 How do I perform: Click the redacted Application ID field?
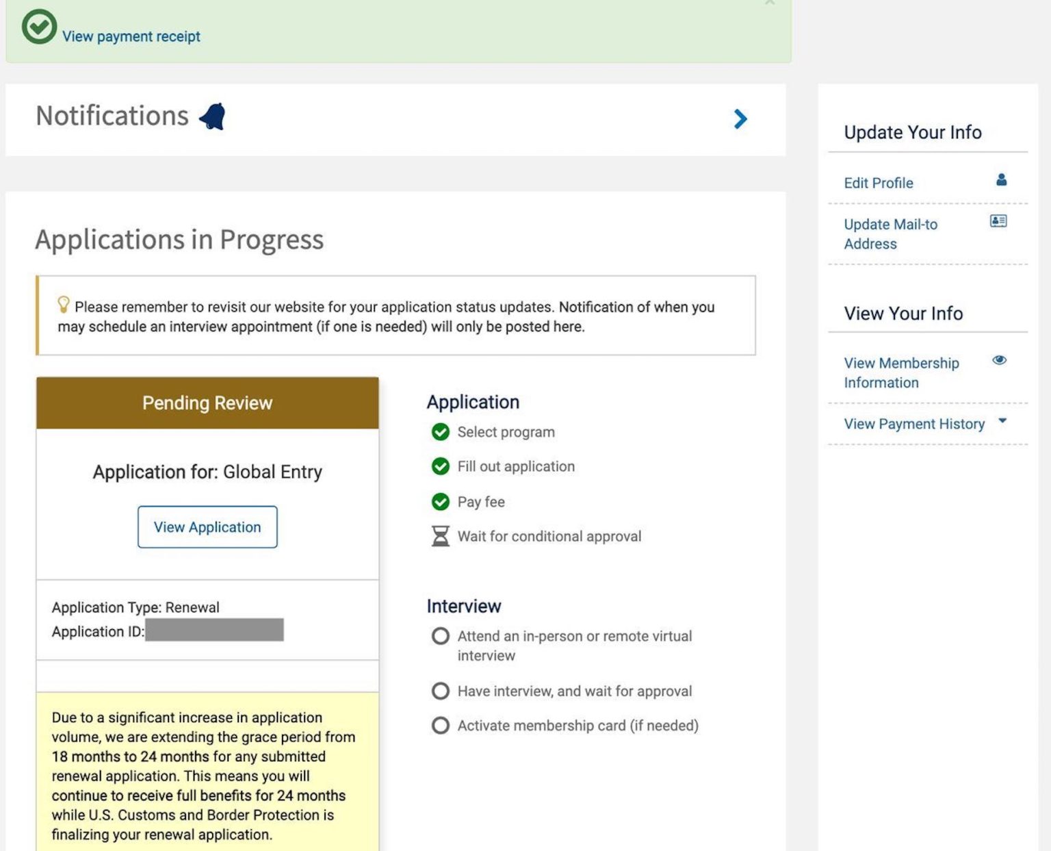[214, 630]
